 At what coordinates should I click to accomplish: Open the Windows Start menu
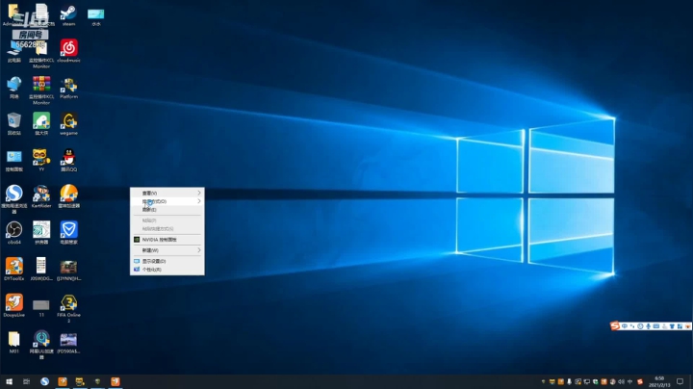(x=9, y=381)
